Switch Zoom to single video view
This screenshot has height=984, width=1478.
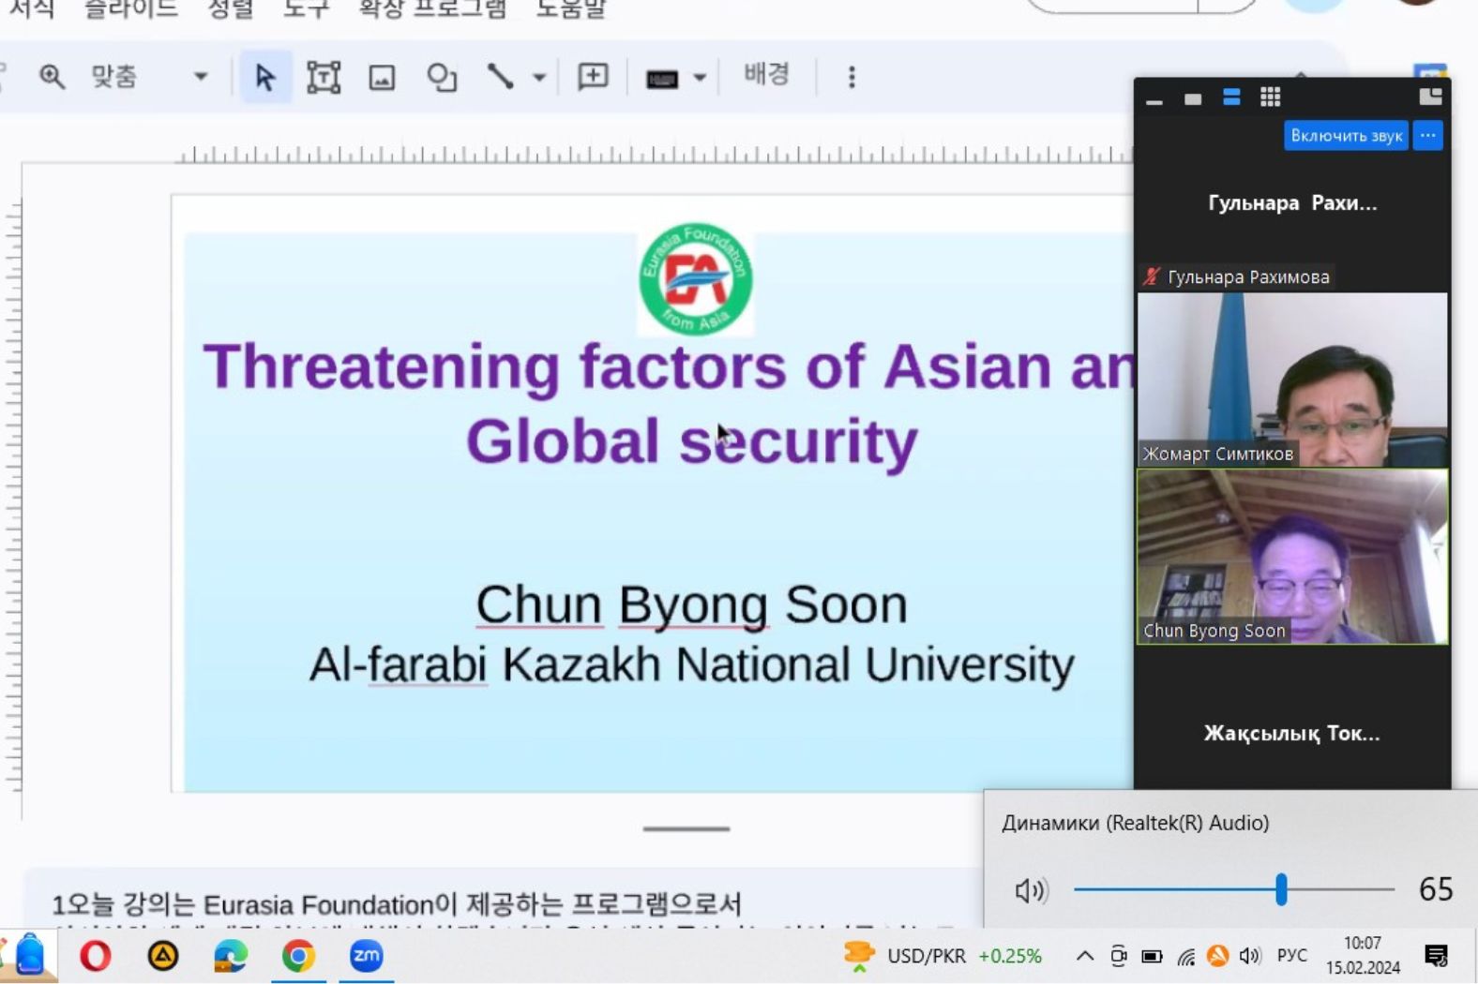point(1193,98)
